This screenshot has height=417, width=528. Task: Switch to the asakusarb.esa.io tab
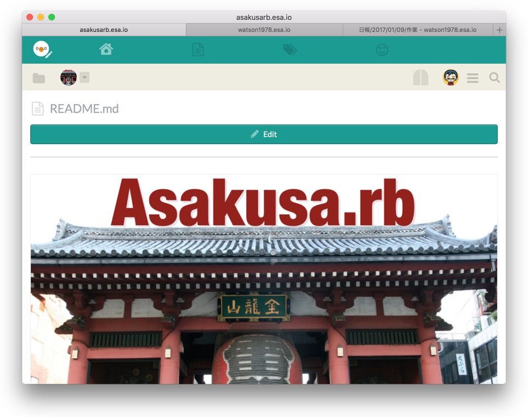pyautogui.click(x=104, y=30)
